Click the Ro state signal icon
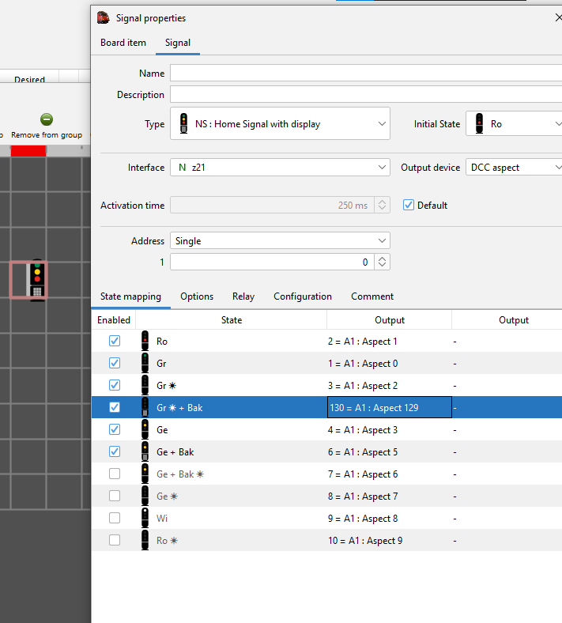 pyautogui.click(x=145, y=342)
